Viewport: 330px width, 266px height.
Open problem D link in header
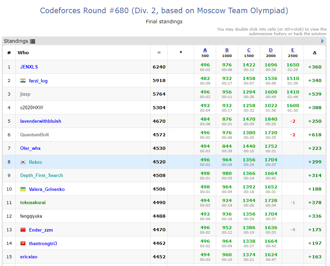[x=271, y=50]
